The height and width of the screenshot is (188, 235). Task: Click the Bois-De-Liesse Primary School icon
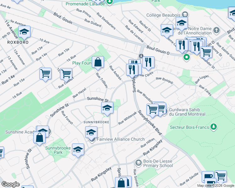pyautogui.click(x=138, y=163)
